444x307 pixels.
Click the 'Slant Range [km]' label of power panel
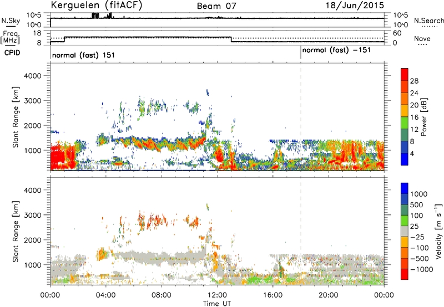click(x=16, y=117)
